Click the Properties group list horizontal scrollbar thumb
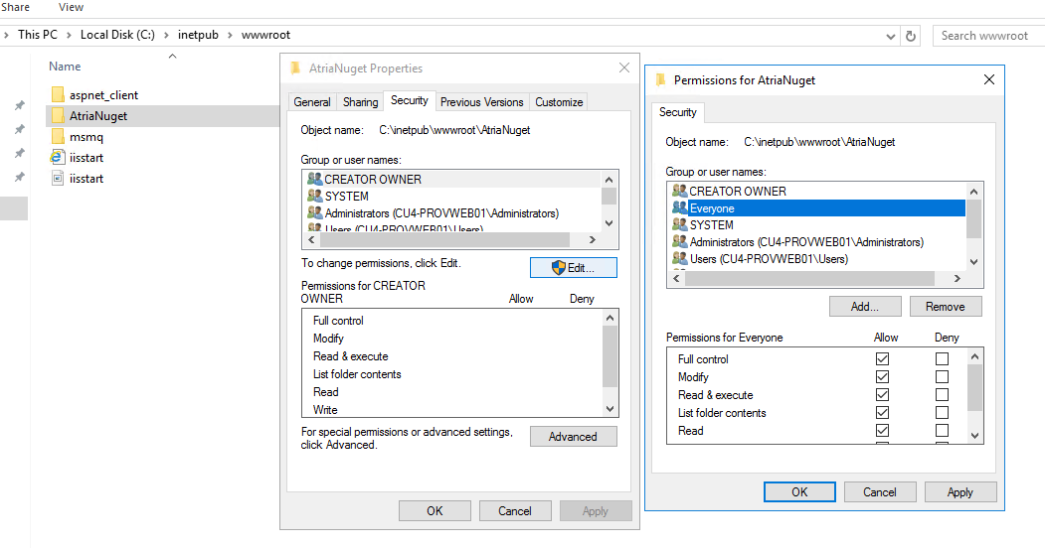Screen dimensions: 1045x548 [444, 239]
